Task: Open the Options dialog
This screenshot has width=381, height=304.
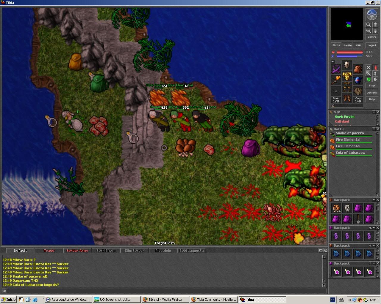Action: (x=372, y=93)
